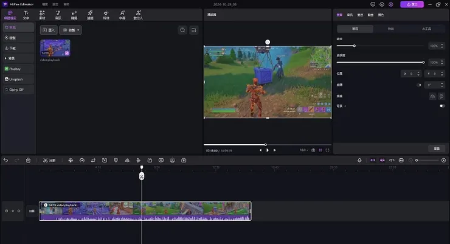Switch to the Audio tab in properties panel
The height and width of the screenshot is (244, 450).
350,14
